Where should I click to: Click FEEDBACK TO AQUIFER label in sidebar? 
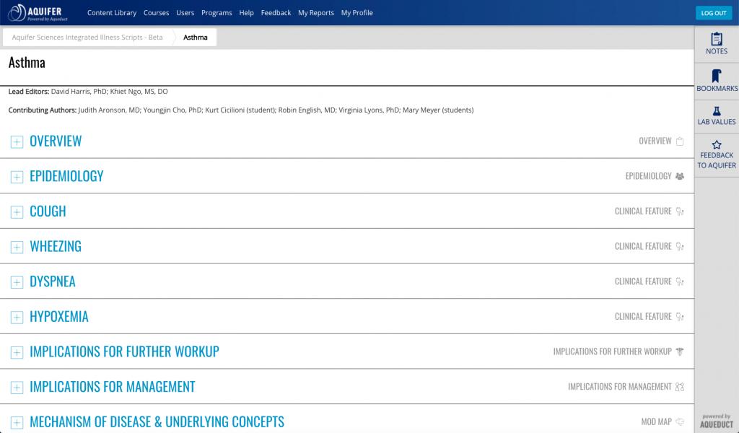pyautogui.click(x=717, y=160)
